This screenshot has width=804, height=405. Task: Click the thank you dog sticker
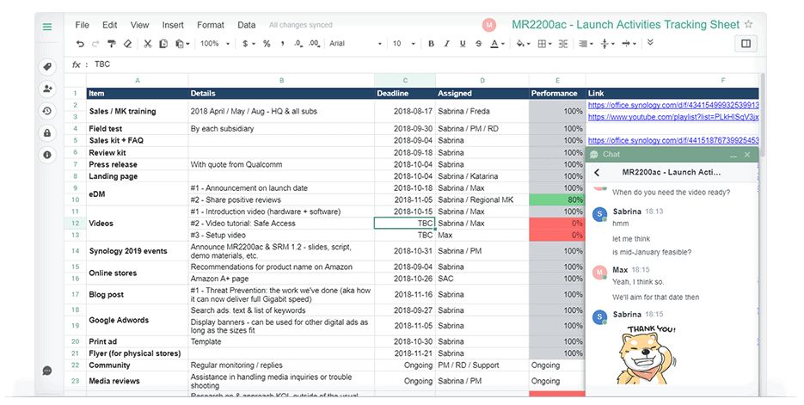647,353
